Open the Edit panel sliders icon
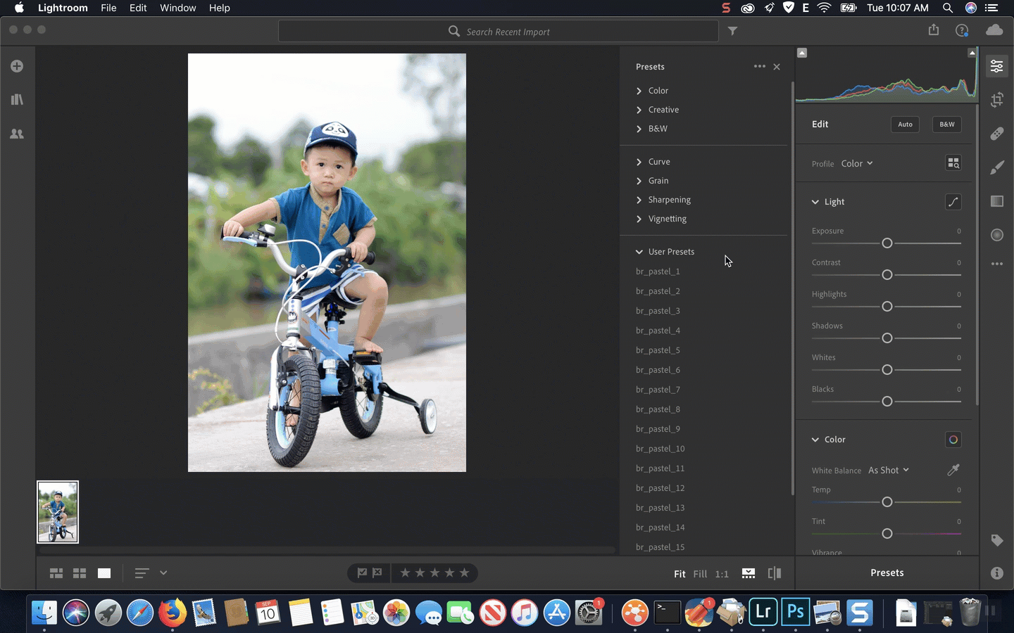The image size is (1014, 633). click(996, 66)
